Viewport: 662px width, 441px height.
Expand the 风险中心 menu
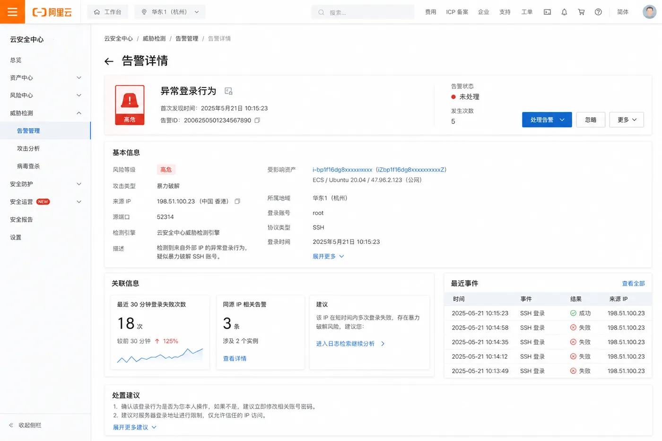pyautogui.click(x=45, y=95)
